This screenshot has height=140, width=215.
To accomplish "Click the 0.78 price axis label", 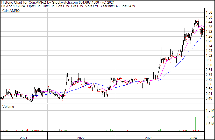I will click(x=209, y=75).
